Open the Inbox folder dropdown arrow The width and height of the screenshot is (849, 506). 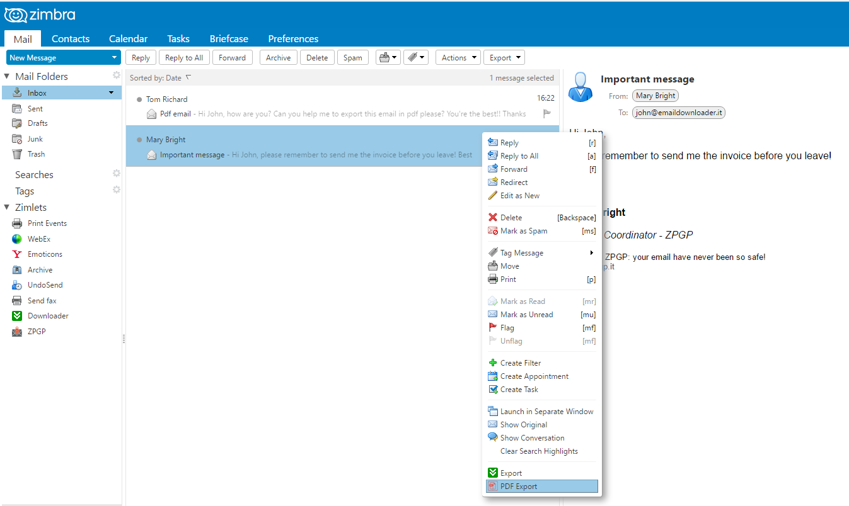coord(112,93)
